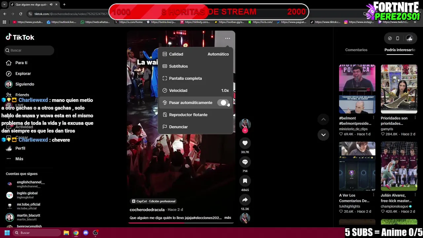Open the cocherodedracula username link
423x238 pixels.
click(x=147, y=210)
